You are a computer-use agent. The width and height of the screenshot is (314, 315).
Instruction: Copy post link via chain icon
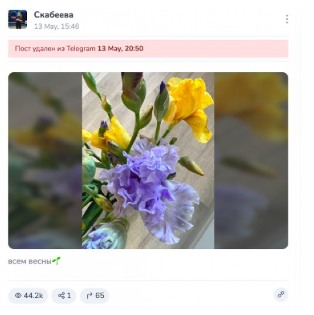click(281, 294)
